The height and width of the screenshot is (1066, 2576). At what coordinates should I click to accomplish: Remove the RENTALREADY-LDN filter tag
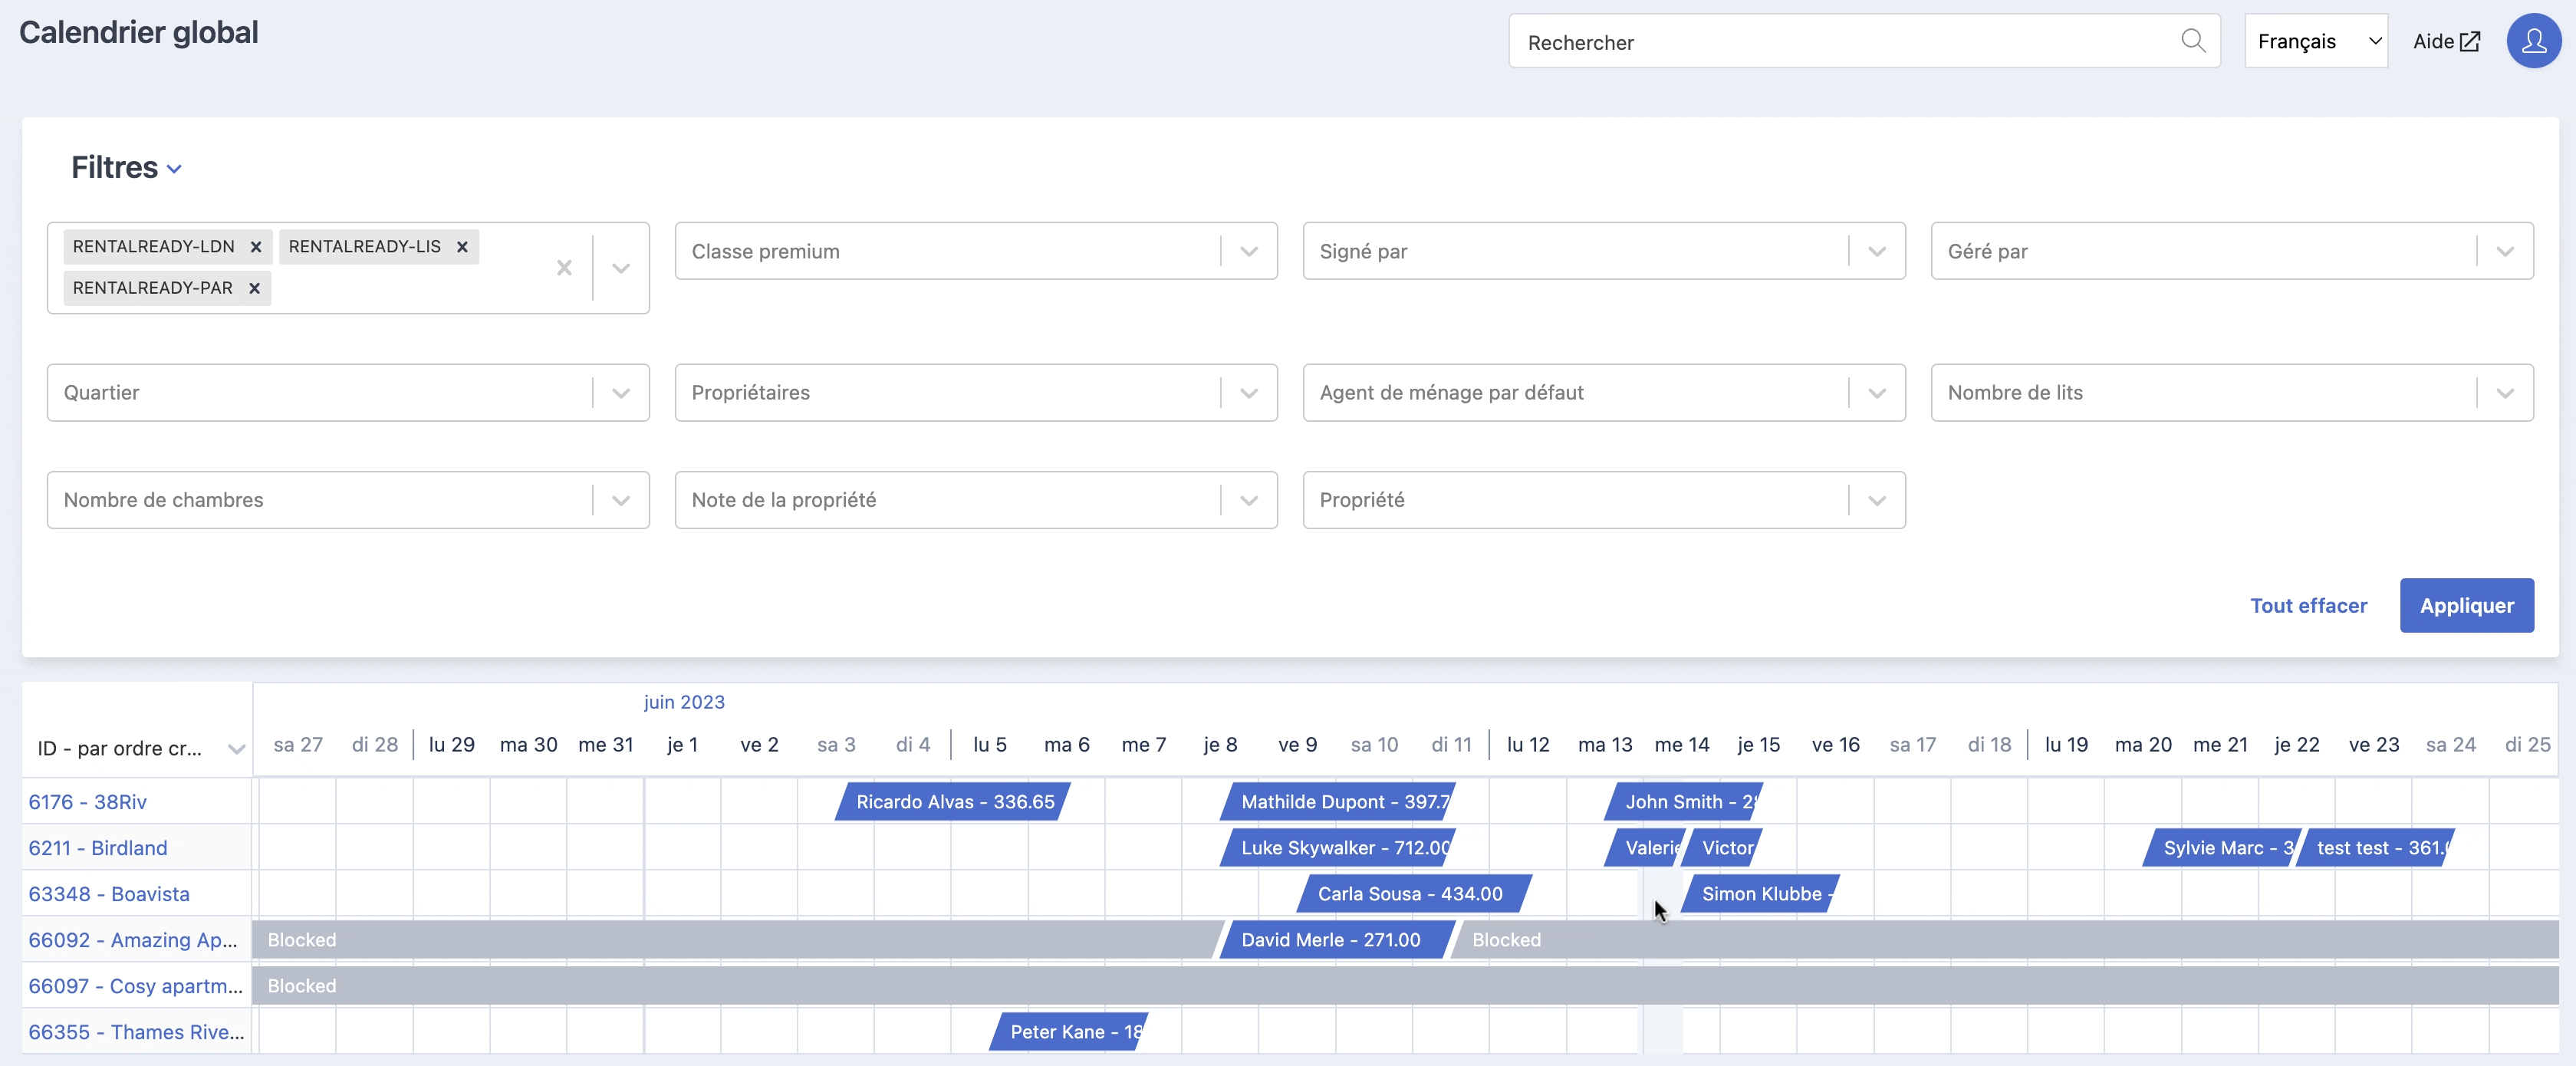click(x=256, y=247)
